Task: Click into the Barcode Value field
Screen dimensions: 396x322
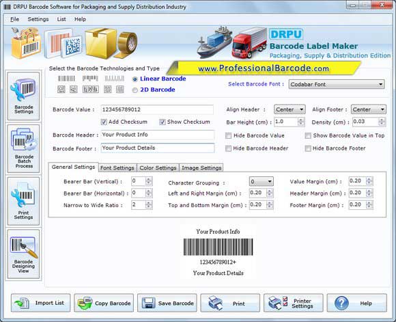Action: click(x=157, y=109)
